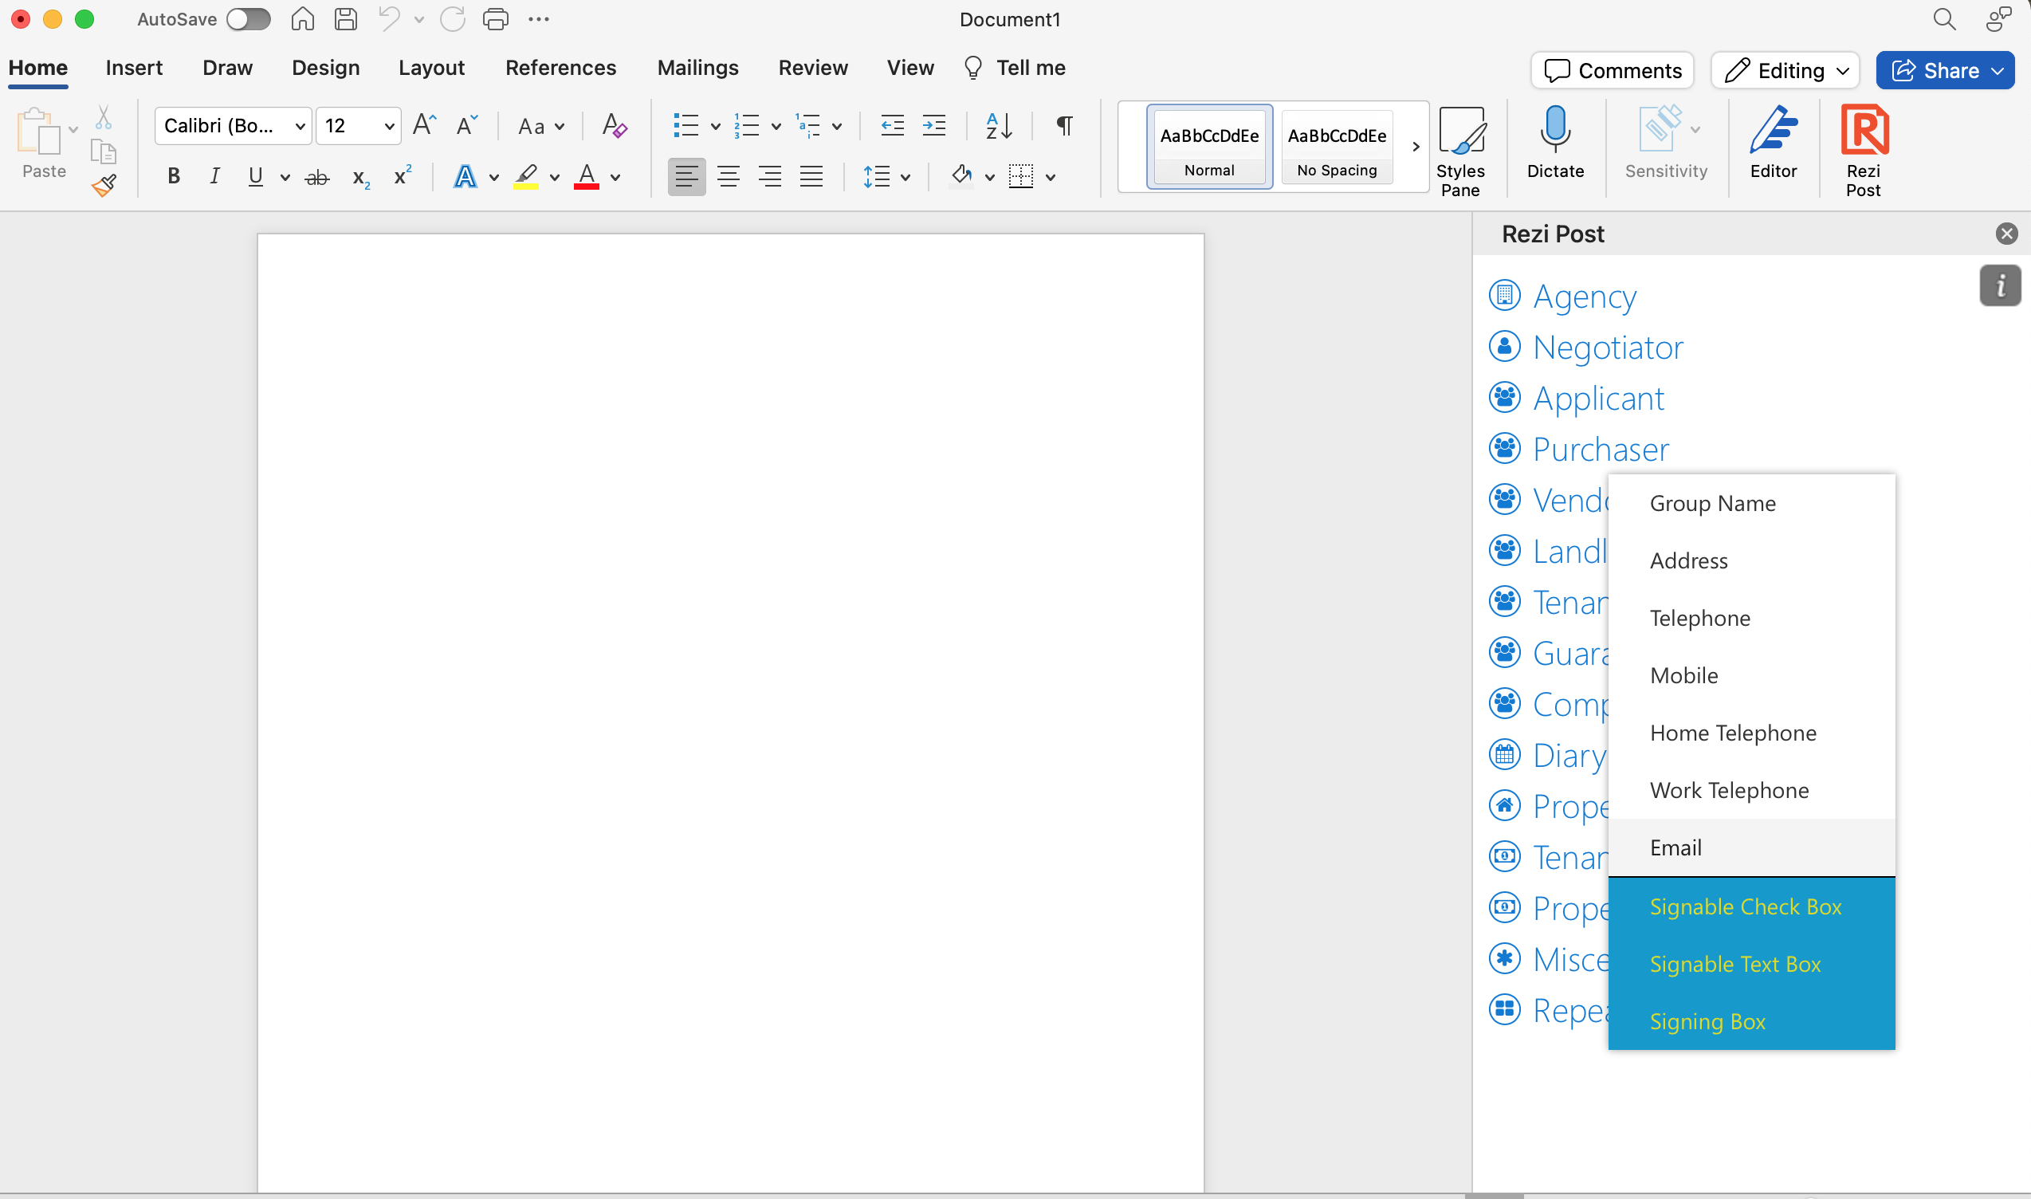2031x1199 pixels.
Task: Open the Comments button
Action: click(1613, 70)
